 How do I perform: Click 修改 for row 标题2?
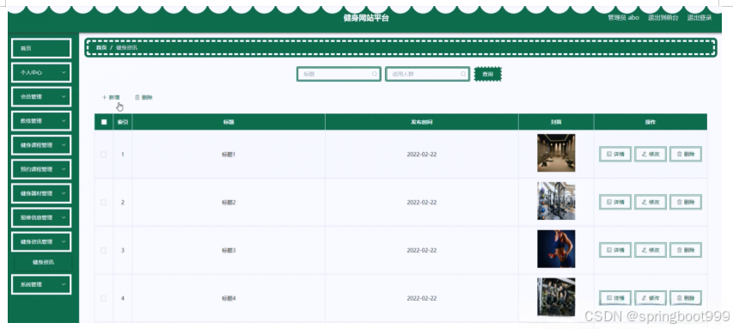(x=651, y=203)
